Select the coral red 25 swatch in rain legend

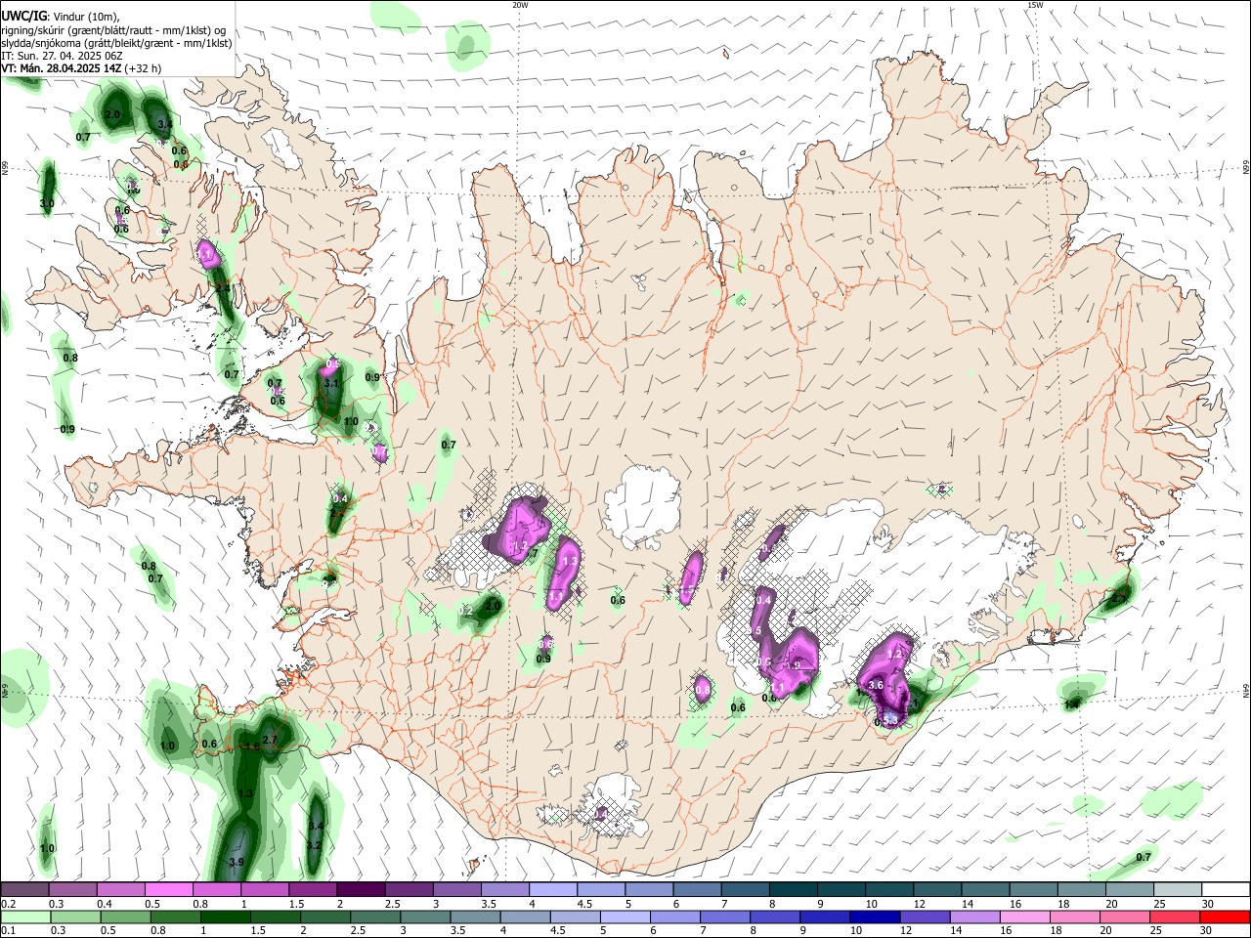click(1176, 917)
